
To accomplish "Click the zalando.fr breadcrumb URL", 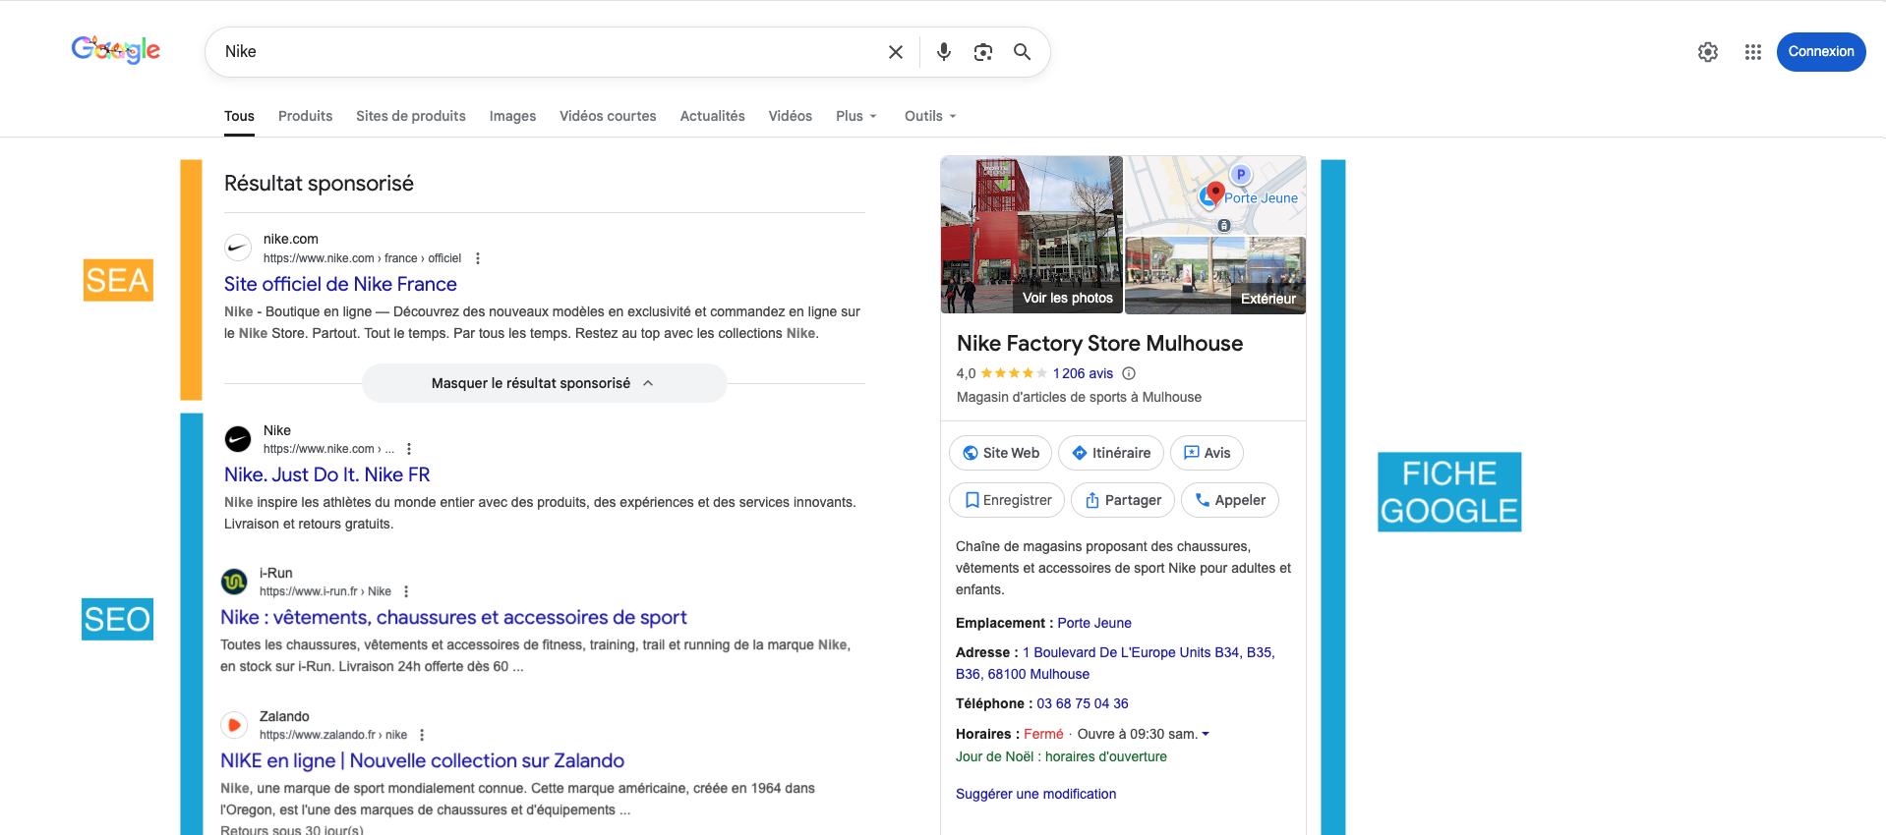I will [x=333, y=735].
